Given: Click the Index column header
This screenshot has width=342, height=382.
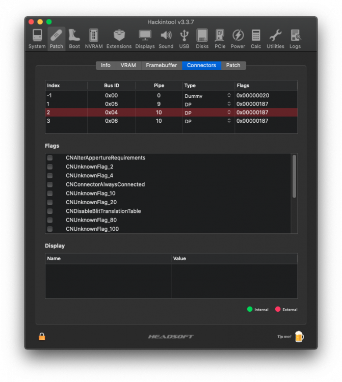Looking at the screenshot, I should (x=66, y=86).
